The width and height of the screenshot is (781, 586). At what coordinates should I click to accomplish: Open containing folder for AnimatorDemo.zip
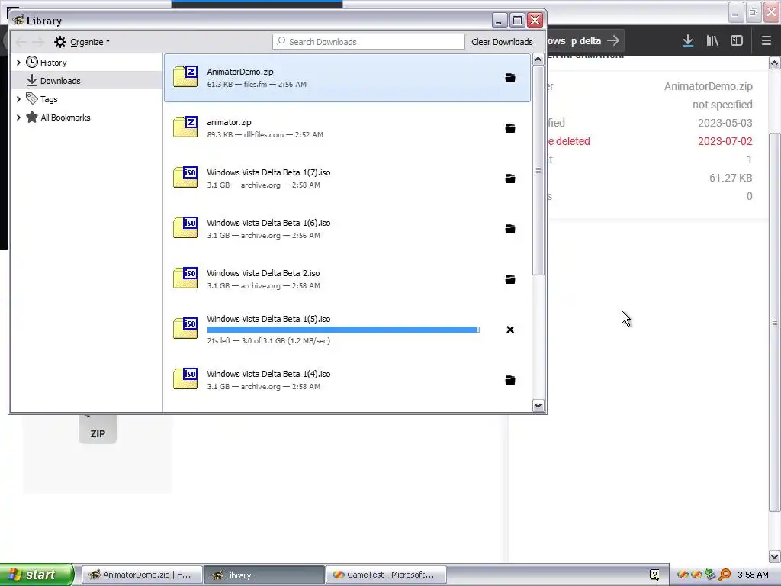click(510, 78)
